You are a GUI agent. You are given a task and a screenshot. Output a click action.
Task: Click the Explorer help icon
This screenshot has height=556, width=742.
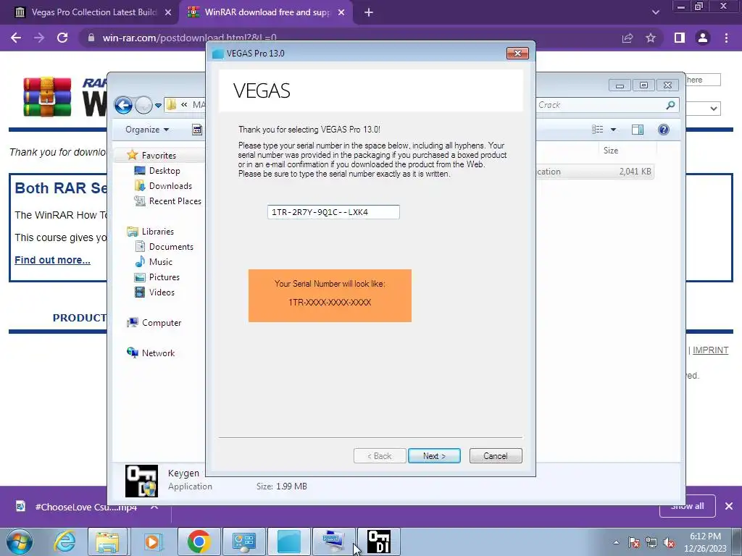click(664, 130)
